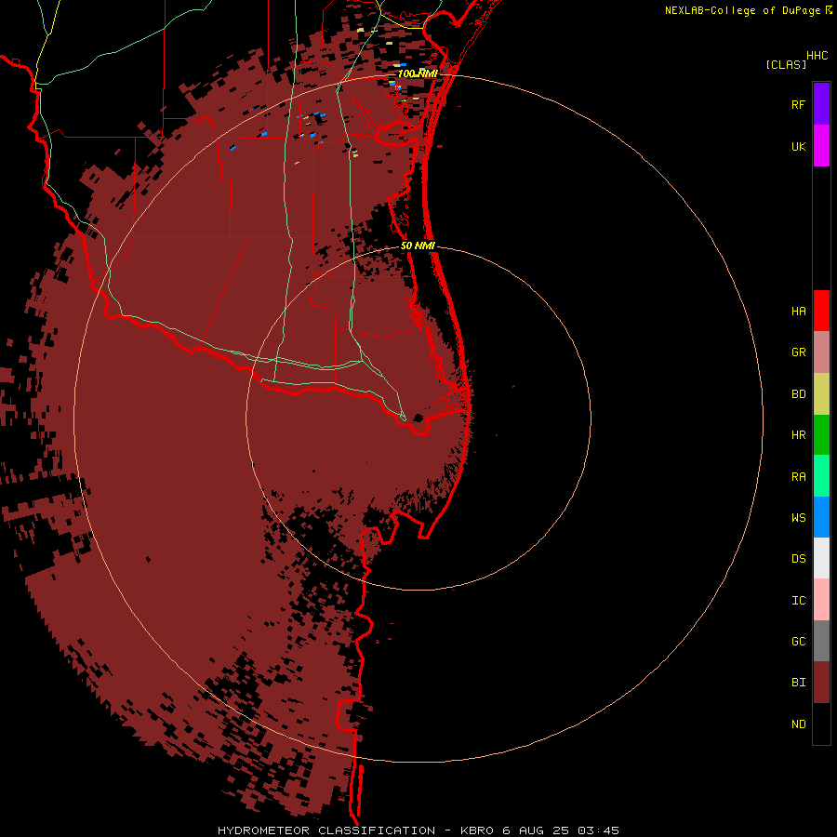Click the 03:45 timestamp

point(600,830)
